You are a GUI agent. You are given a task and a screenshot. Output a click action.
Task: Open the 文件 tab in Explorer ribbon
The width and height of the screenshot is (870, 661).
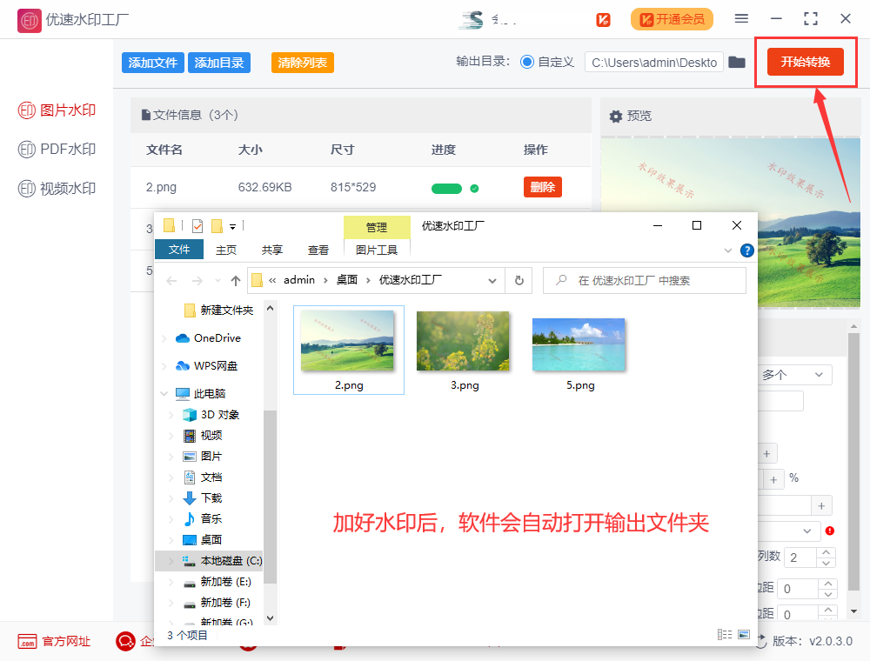pyautogui.click(x=179, y=250)
